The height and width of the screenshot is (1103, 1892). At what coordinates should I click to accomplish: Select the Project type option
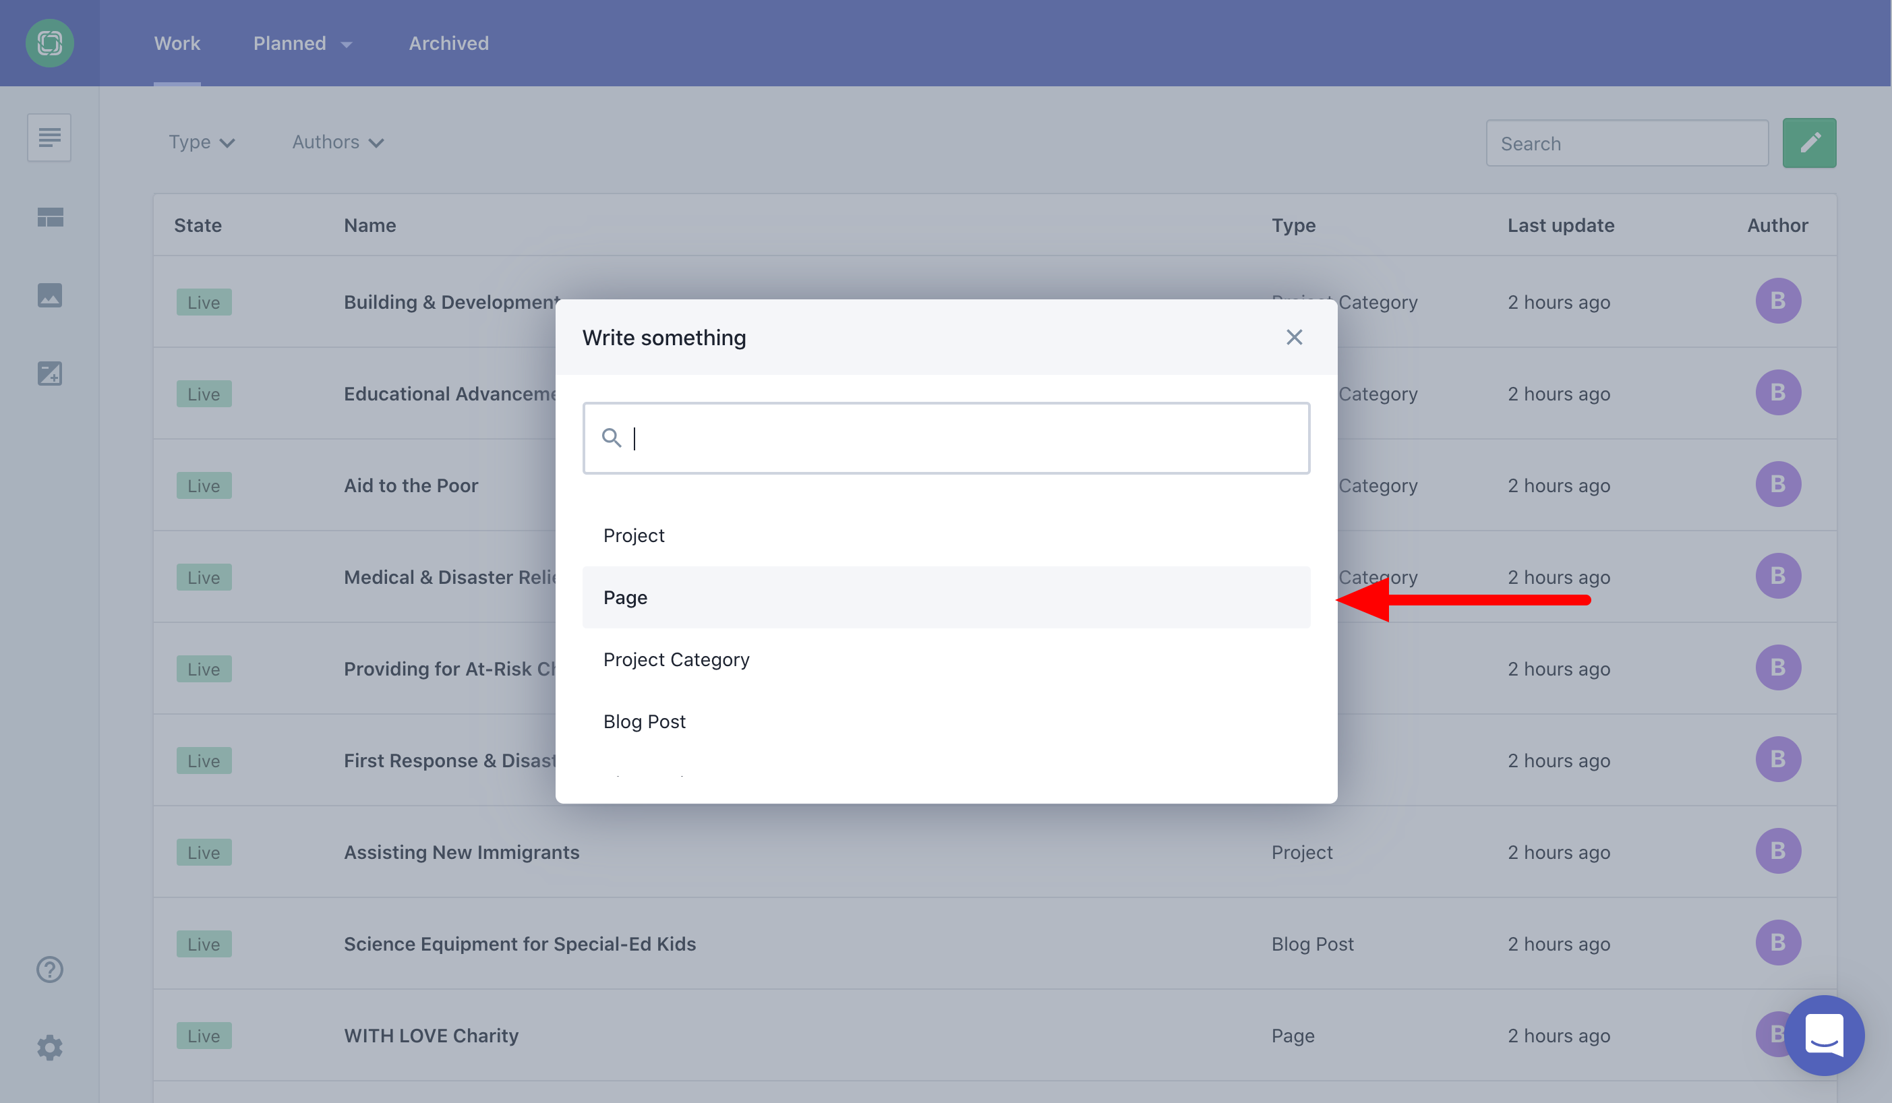point(946,535)
